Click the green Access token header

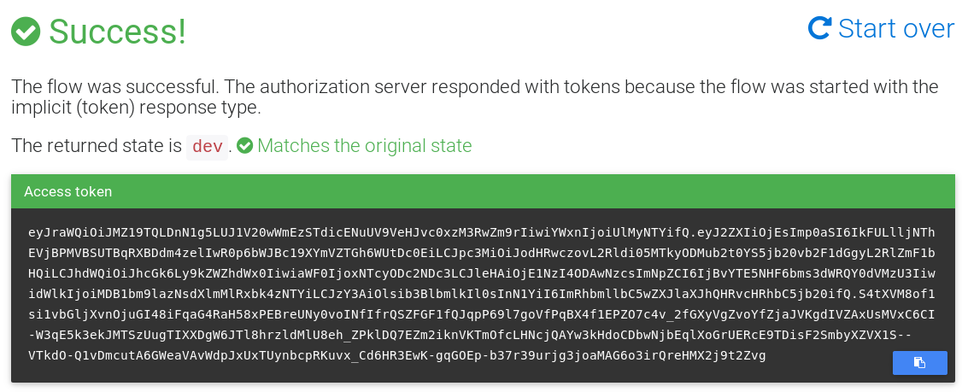pyautogui.click(x=483, y=191)
